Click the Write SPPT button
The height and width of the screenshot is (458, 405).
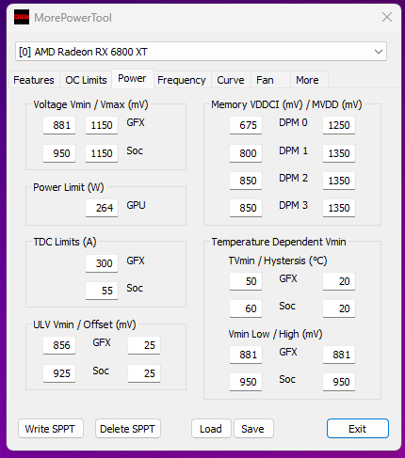[50, 429]
